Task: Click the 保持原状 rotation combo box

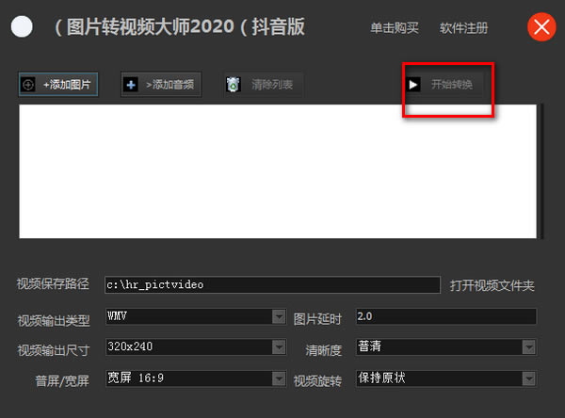Action: 446,378
